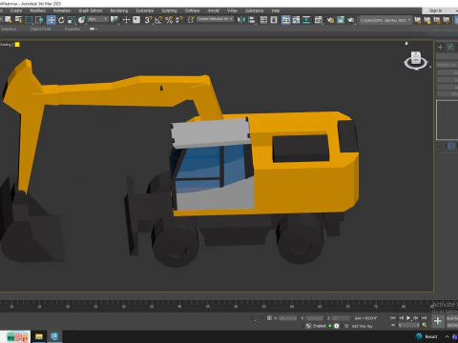Toggle Scene Explorer

[x=263, y=20]
